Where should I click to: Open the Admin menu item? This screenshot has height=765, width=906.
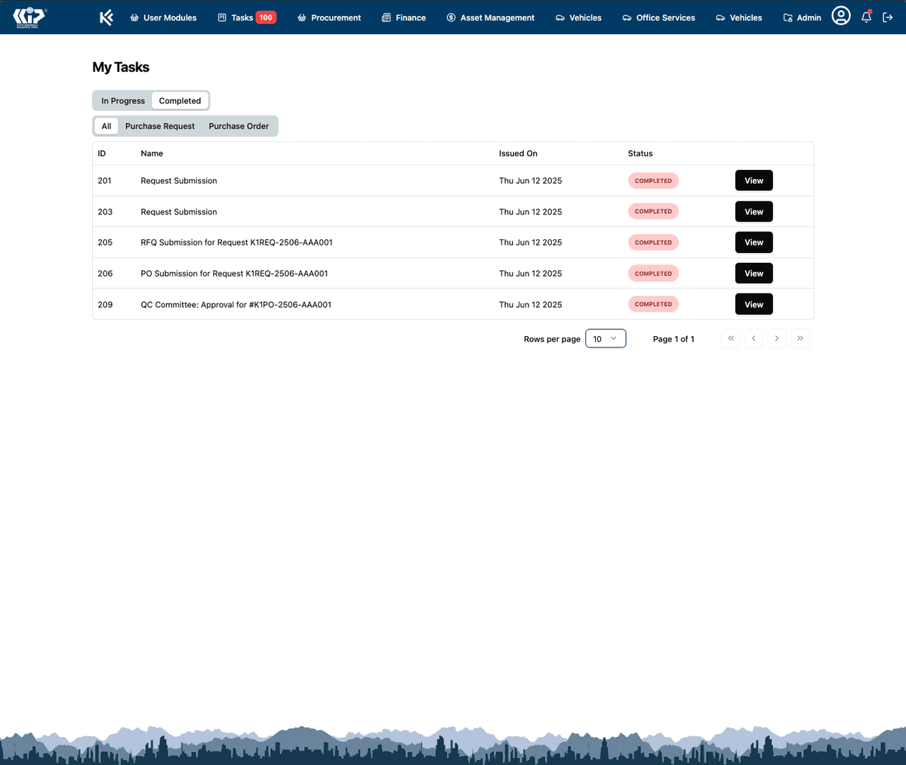coord(802,17)
